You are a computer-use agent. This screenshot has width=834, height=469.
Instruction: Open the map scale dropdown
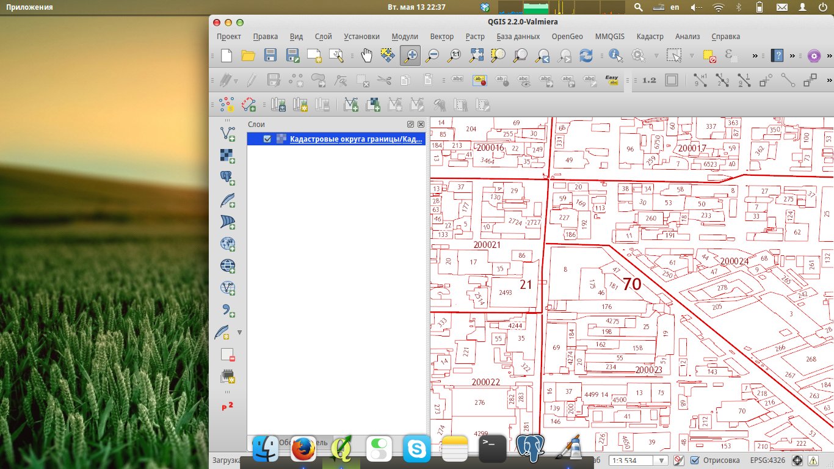661,460
